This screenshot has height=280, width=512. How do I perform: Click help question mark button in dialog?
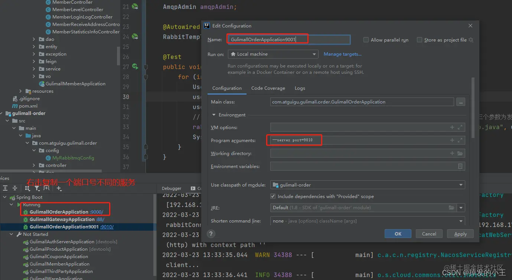(211, 234)
